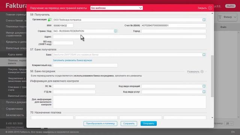Click the Файл column header

[223, 27]
